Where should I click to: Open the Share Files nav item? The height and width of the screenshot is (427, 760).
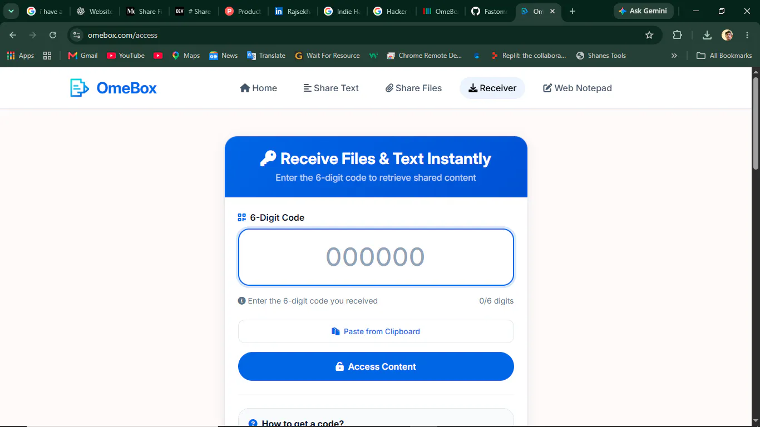point(413,88)
